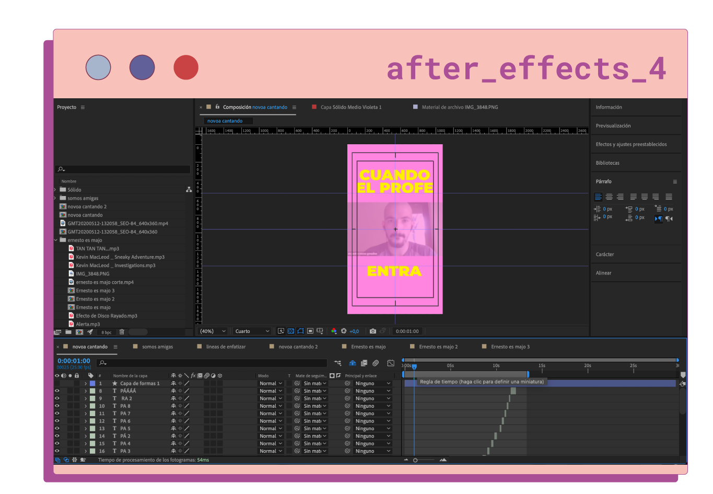
Task: Open the channel and color management icon
Action: click(334, 331)
